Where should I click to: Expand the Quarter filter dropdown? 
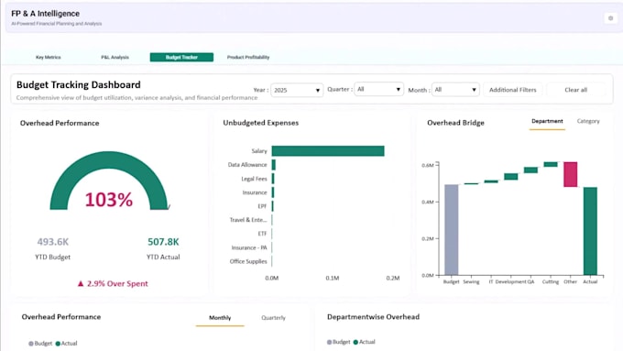click(x=378, y=89)
